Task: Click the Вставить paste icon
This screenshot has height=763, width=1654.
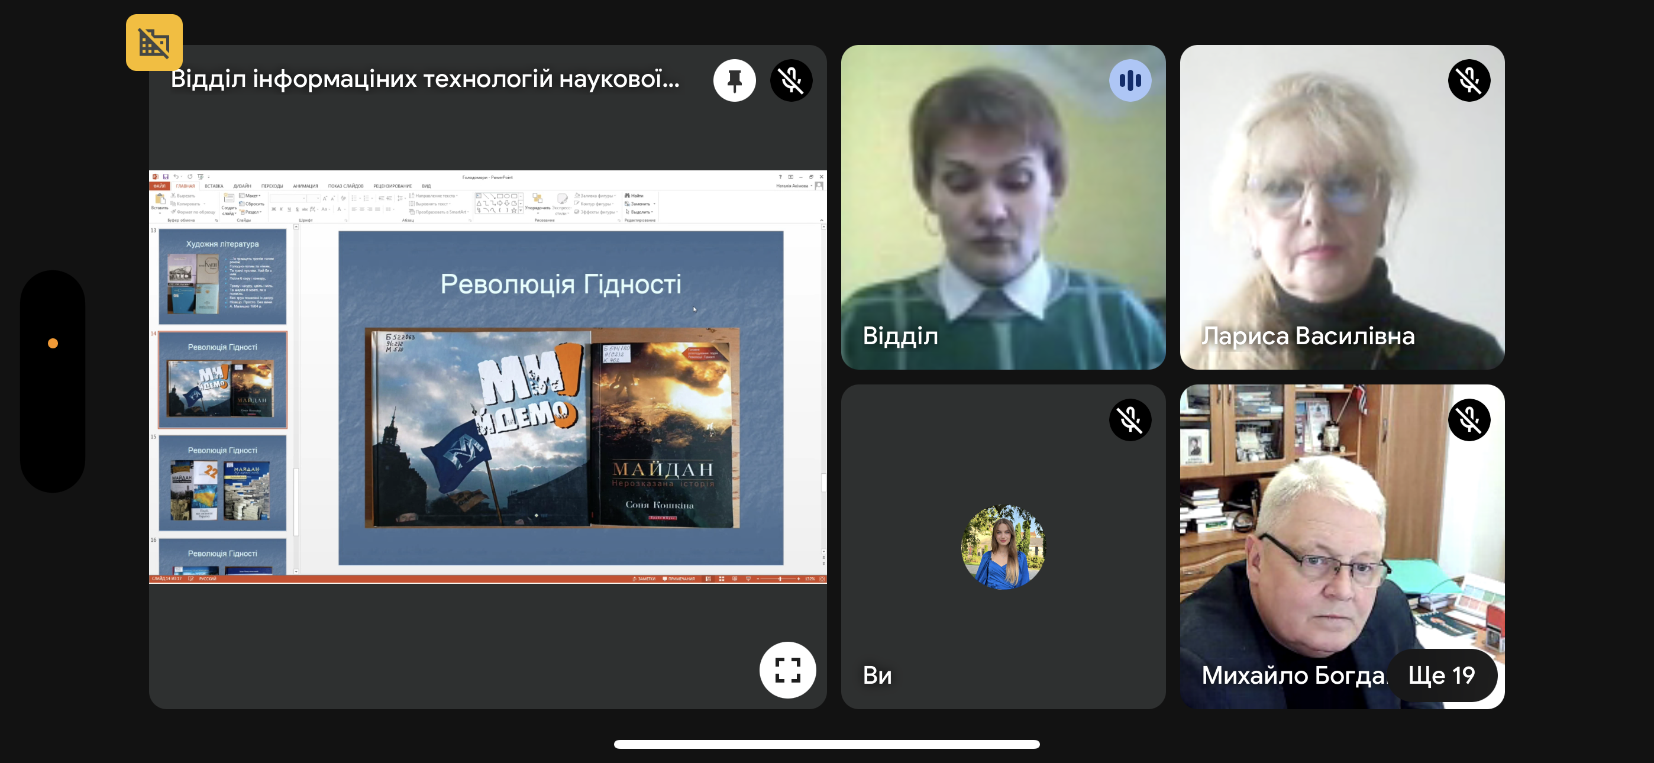Action: coord(160,199)
